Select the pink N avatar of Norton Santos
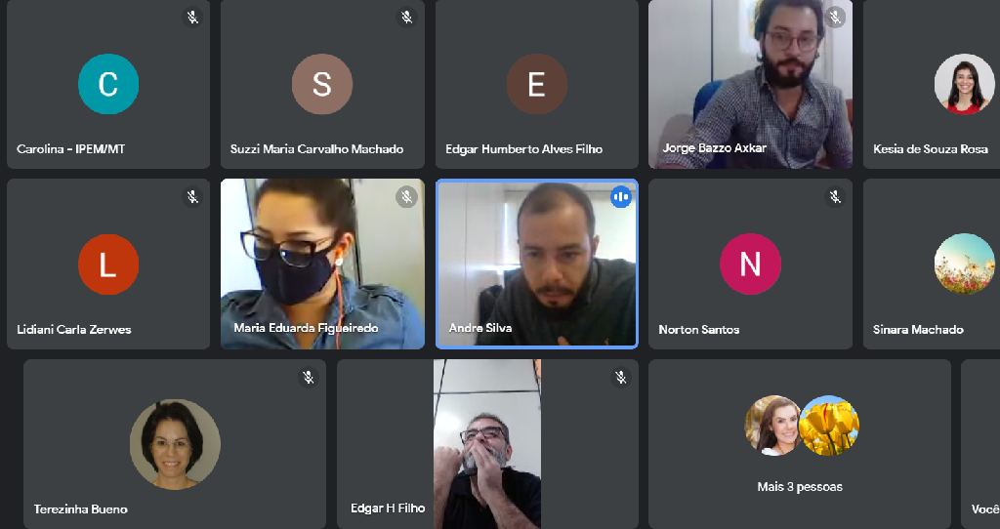 [x=750, y=264]
